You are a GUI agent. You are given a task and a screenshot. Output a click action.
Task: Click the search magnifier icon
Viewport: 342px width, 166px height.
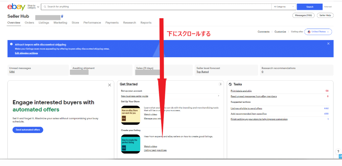[45, 7]
